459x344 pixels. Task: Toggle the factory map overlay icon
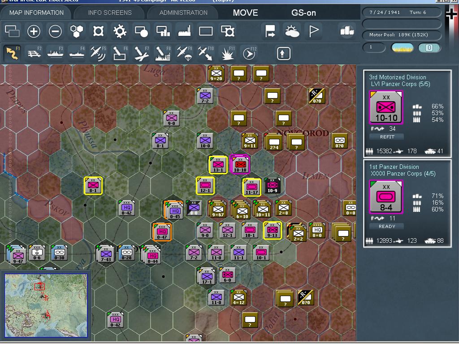[184, 31]
